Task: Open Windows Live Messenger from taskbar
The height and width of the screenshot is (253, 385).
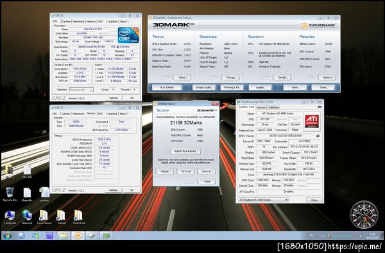Action: click(x=35, y=236)
